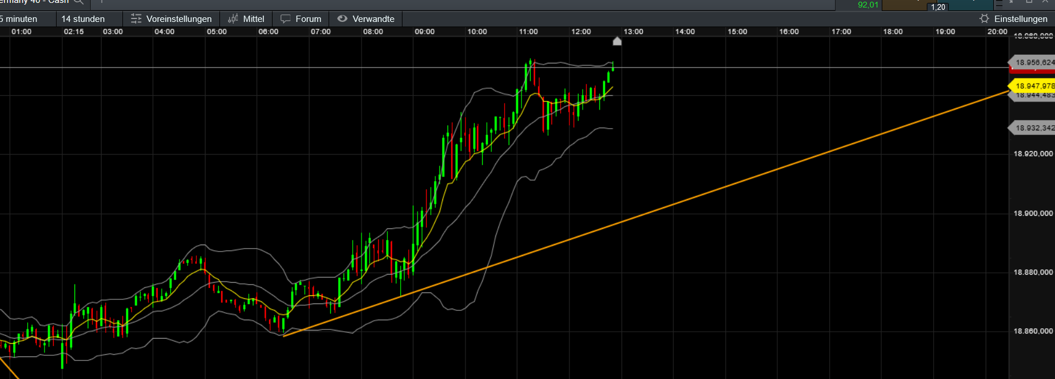Click the 1,20 spread value
Viewport: 1055px width, 379px height.
click(x=938, y=7)
